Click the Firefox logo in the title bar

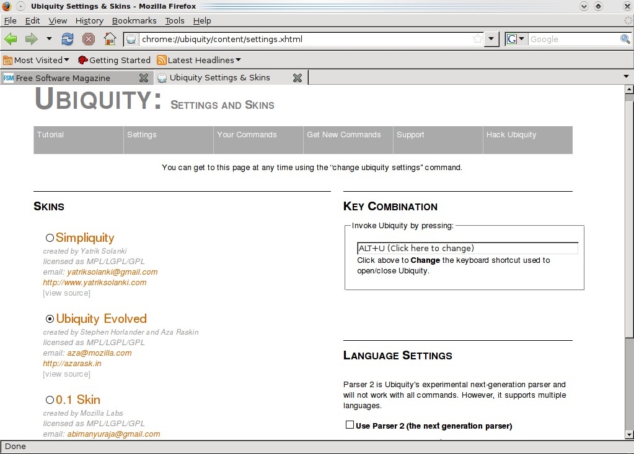[6, 6]
